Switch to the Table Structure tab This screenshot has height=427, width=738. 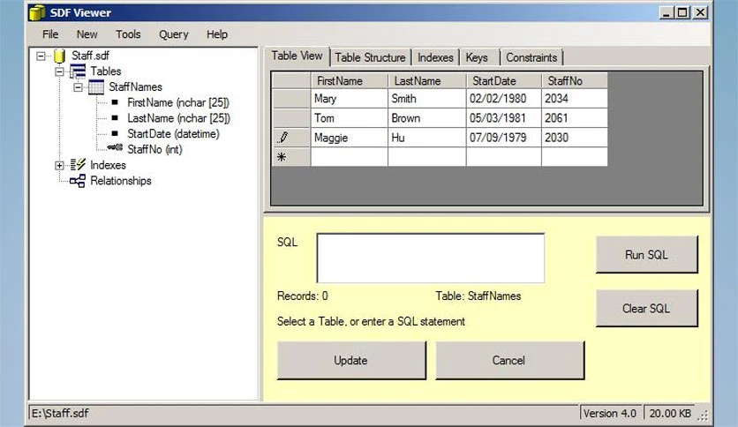(370, 57)
